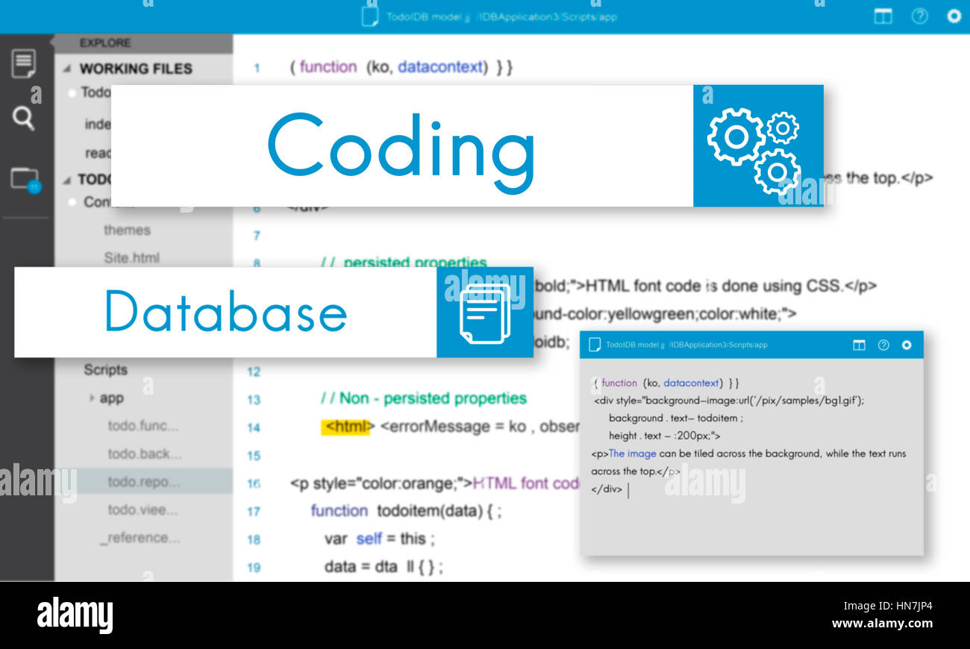This screenshot has width=970, height=649.
Task: Select the Scripts folder in tree
Action: coord(105,370)
